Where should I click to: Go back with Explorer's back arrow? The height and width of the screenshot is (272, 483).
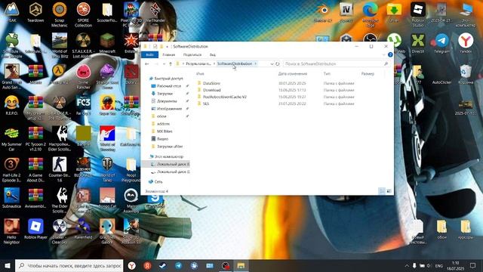coord(147,63)
